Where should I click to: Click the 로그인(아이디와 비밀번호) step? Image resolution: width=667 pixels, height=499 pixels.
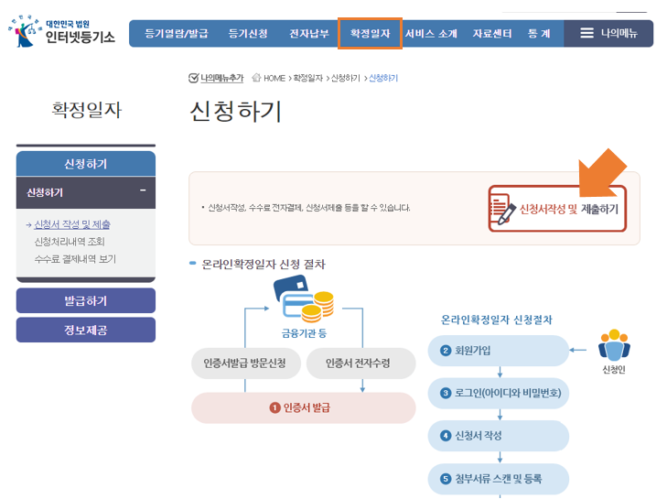(498, 393)
